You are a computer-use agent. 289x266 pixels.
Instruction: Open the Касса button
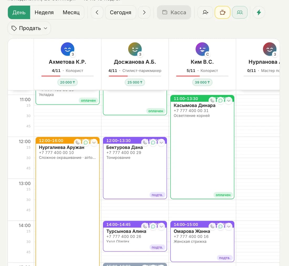point(174,12)
